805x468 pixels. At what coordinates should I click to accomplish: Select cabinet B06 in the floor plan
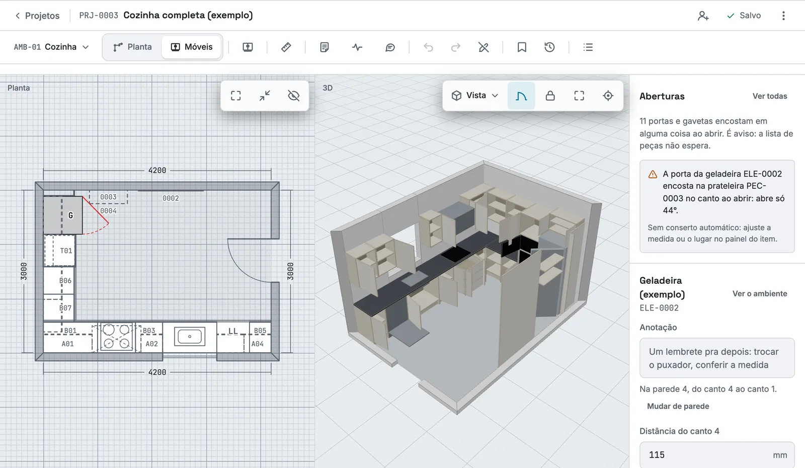[x=59, y=280]
